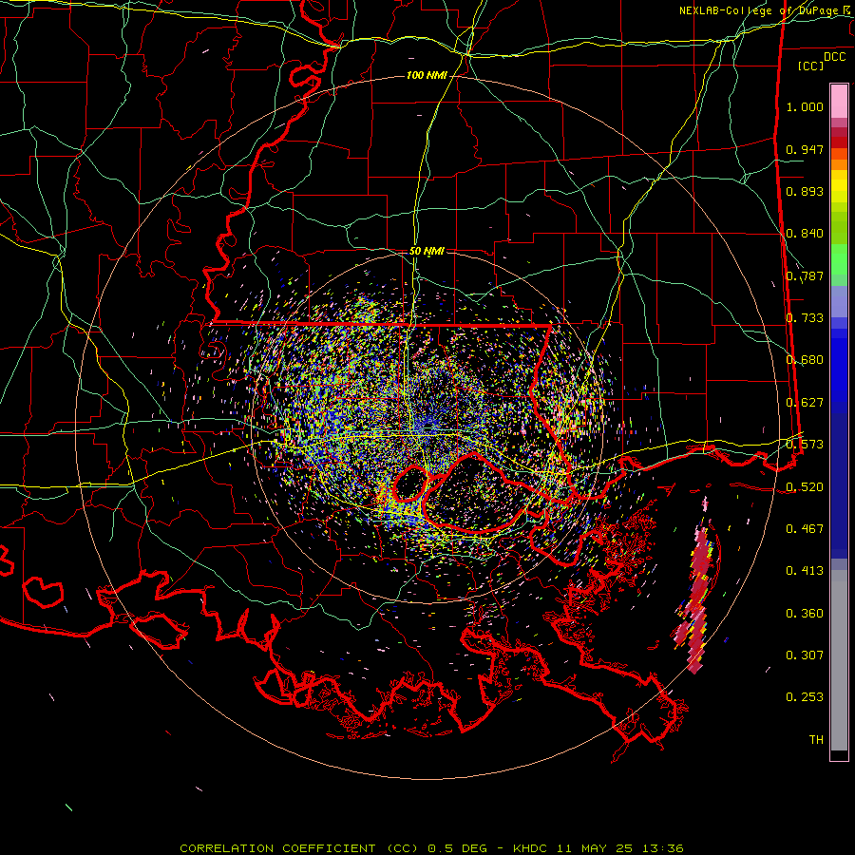Click the small red-outlined lake inside the radar clutter
Viewport: 855px width, 855px height.
[410, 484]
